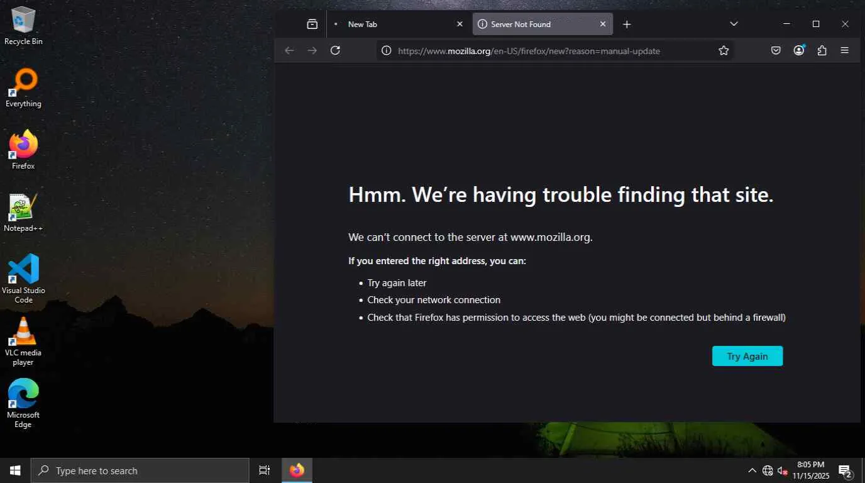
Task: Open the Firefox account menu
Action: tap(799, 50)
